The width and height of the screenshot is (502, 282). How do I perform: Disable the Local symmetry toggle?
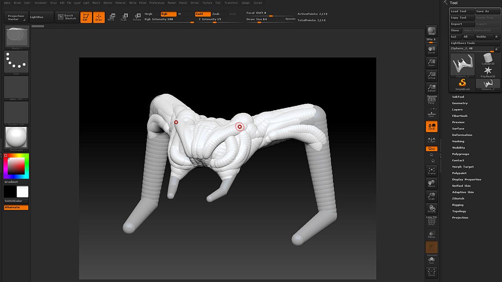click(431, 127)
